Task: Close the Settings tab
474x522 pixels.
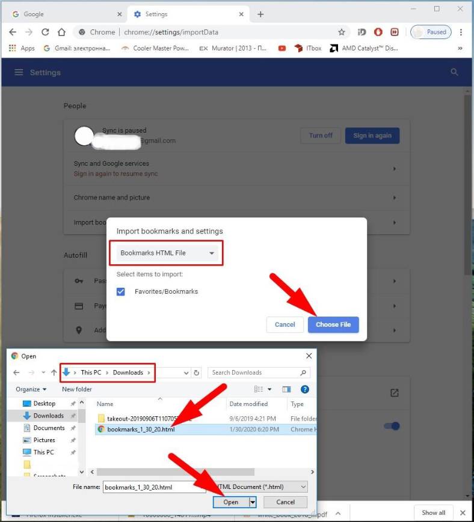Action: pos(241,14)
